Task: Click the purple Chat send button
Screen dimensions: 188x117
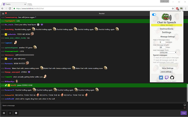Action: coord(184,113)
